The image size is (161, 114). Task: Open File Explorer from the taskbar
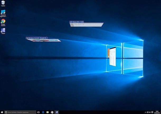click(x=48, y=112)
